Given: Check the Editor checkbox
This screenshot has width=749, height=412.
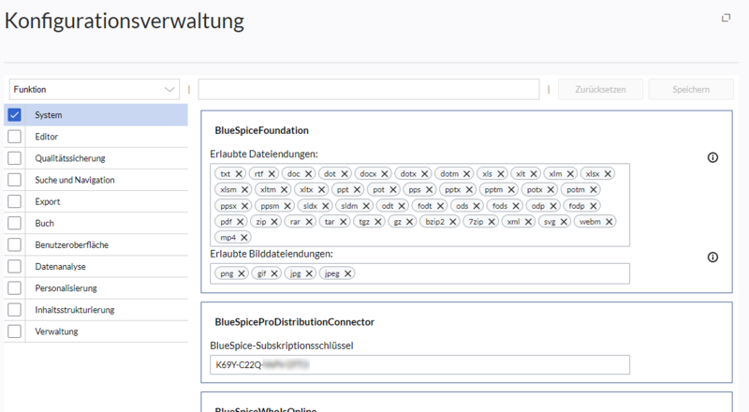Looking at the screenshot, I should (x=14, y=137).
